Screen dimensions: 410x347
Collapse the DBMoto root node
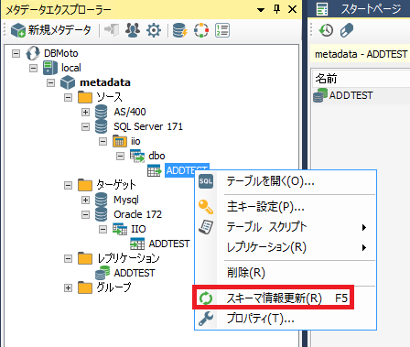tap(16, 54)
